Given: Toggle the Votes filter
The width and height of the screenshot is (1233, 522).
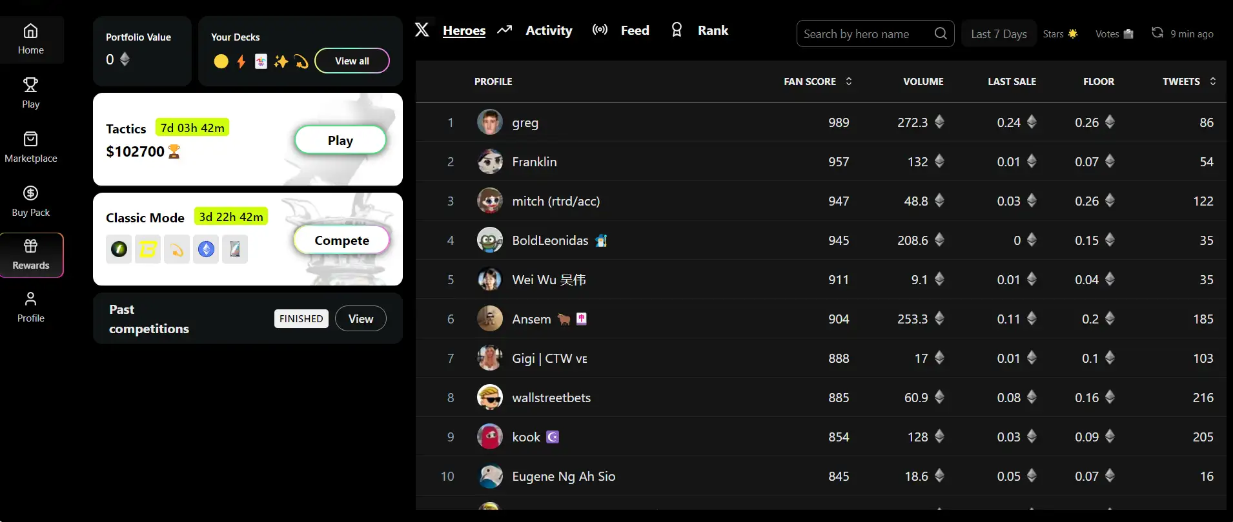Looking at the screenshot, I should (x=1114, y=34).
